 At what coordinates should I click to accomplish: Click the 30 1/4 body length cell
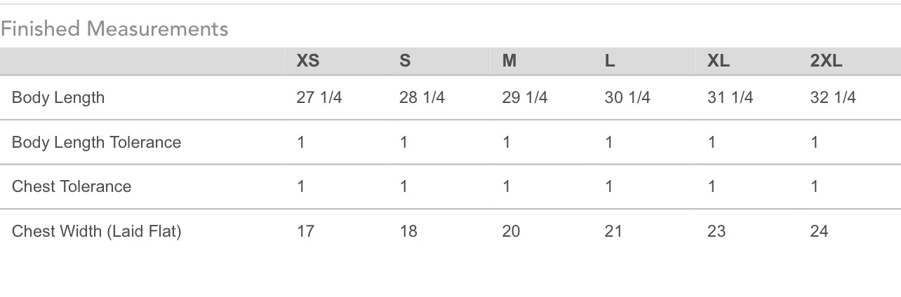(627, 97)
